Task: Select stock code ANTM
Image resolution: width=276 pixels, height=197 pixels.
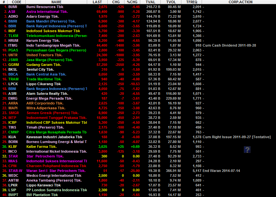Action: pyautogui.click(x=14, y=181)
